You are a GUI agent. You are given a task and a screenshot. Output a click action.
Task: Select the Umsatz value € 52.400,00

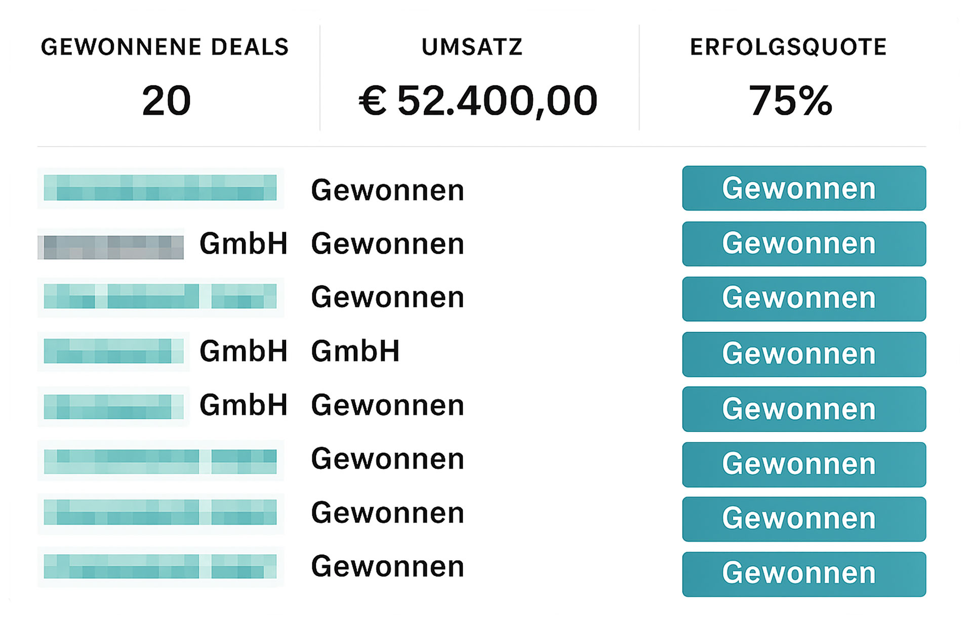pyautogui.click(x=478, y=101)
